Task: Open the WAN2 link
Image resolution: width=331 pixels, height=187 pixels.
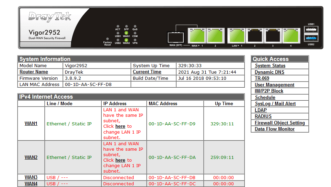Action: coord(31,157)
